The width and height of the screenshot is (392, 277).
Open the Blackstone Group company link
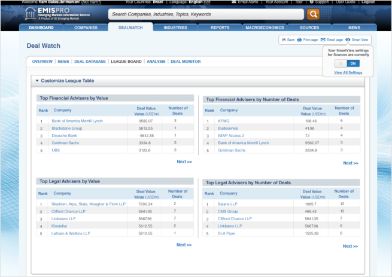coord(67,128)
